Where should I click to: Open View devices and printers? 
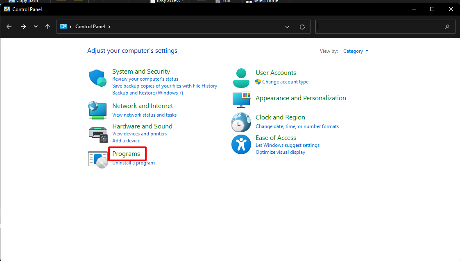pyautogui.click(x=139, y=134)
